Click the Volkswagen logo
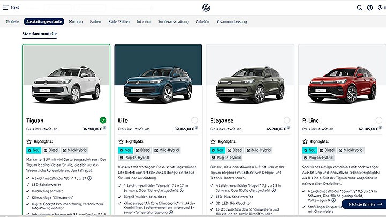 (206, 8)
